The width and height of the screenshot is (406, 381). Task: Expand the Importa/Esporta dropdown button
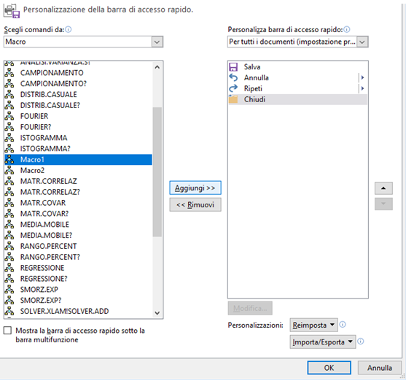click(x=323, y=342)
